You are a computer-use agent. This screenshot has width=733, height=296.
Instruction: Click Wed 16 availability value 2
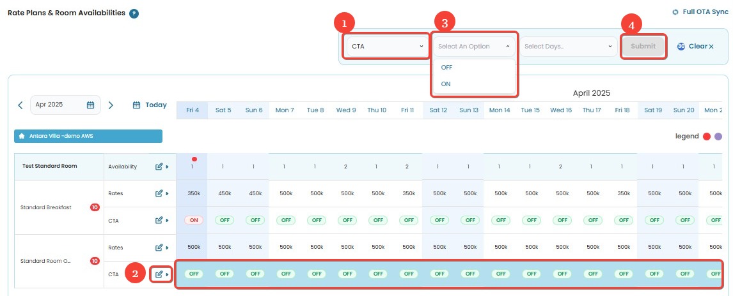tap(560, 166)
